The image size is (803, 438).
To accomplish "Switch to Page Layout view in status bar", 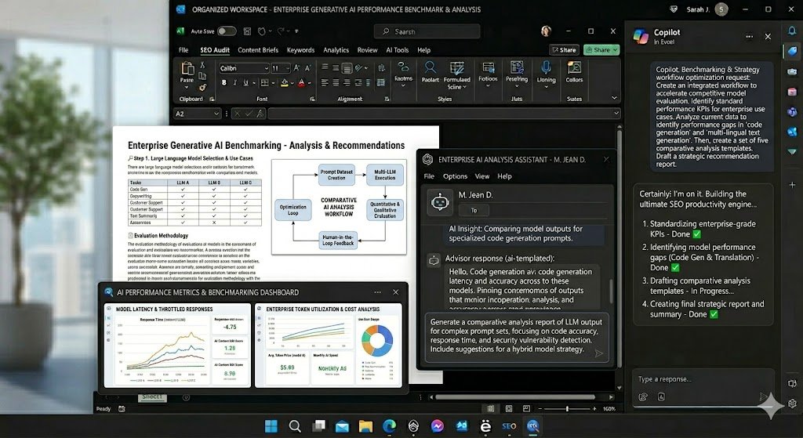I will click(x=508, y=408).
